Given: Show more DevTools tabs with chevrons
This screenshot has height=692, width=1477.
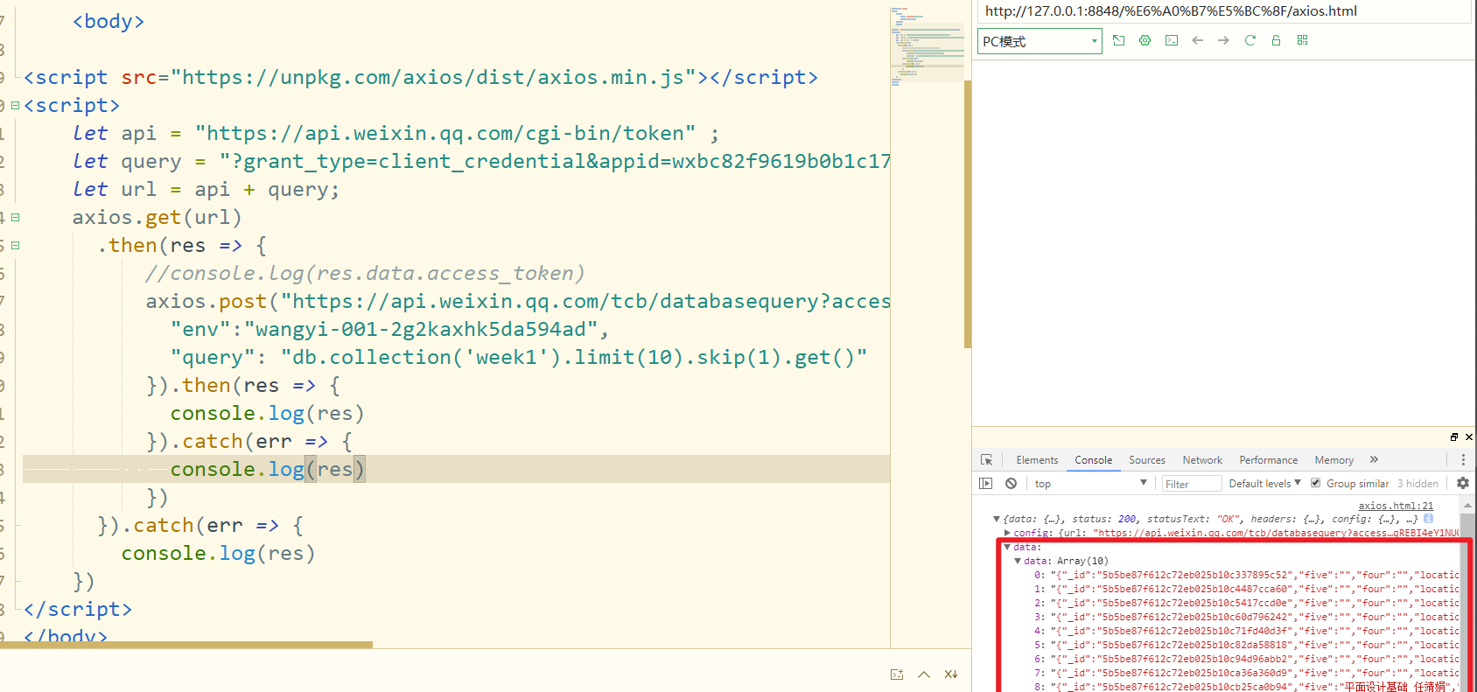Looking at the screenshot, I should click(1374, 459).
